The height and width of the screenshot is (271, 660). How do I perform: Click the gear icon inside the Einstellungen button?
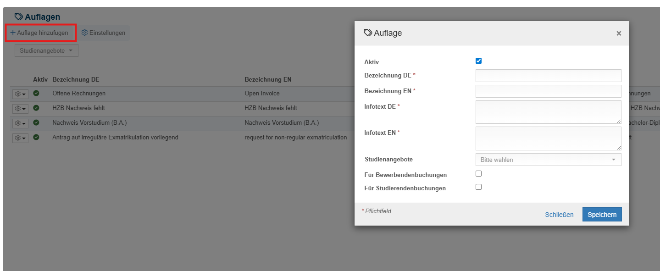click(x=85, y=33)
